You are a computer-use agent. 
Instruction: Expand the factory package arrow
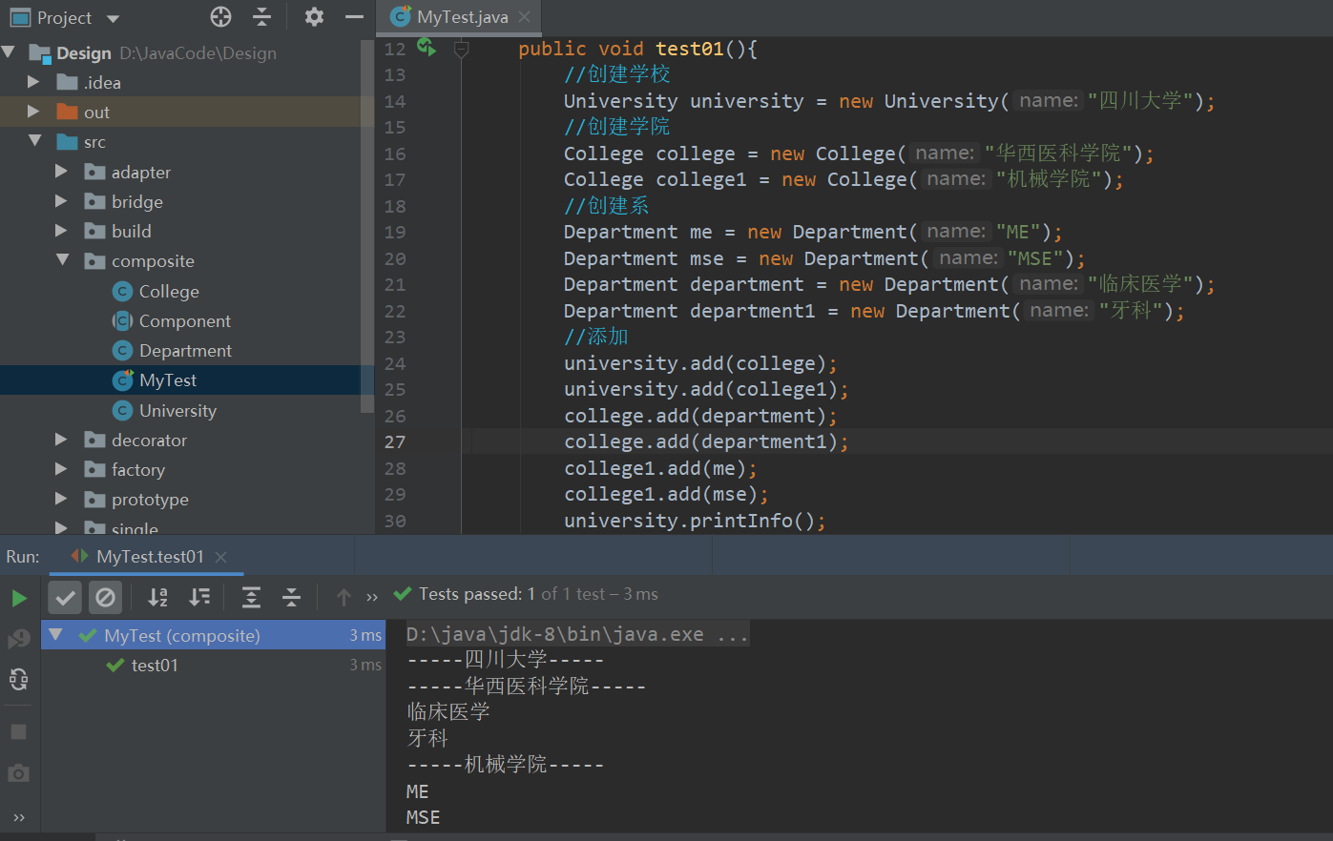point(62,469)
